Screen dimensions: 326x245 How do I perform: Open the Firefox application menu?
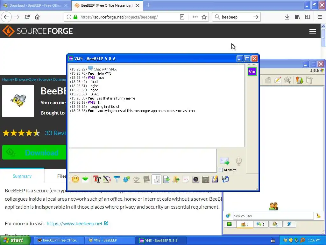pyautogui.click(x=320, y=17)
